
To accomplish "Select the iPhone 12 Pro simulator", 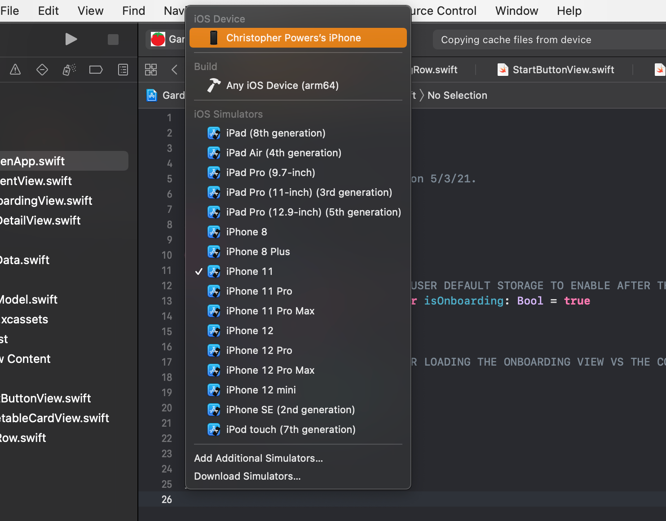I will point(298,350).
